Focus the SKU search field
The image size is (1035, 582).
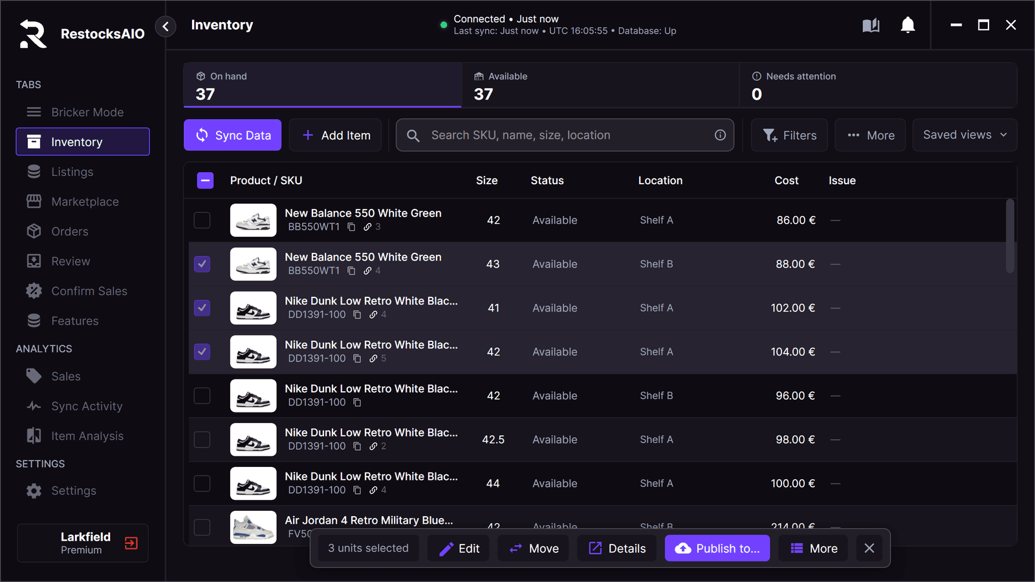(x=565, y=135)
